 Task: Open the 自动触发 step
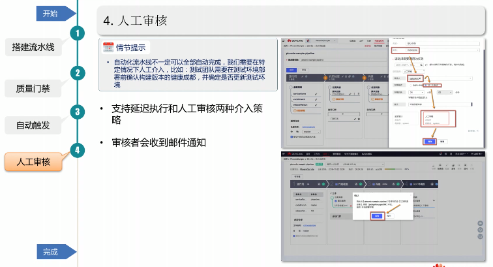[x=33, y=125]
